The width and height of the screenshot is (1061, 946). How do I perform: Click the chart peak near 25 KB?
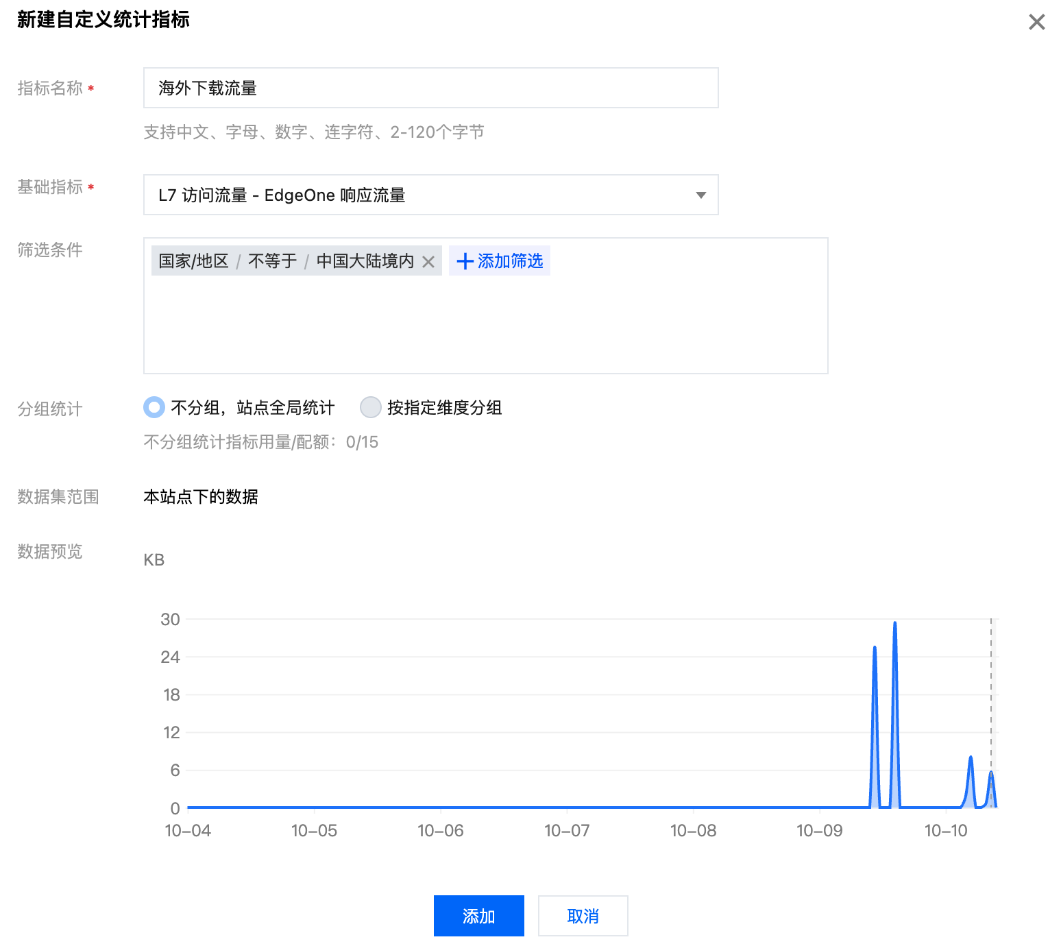tap(875, 648)
